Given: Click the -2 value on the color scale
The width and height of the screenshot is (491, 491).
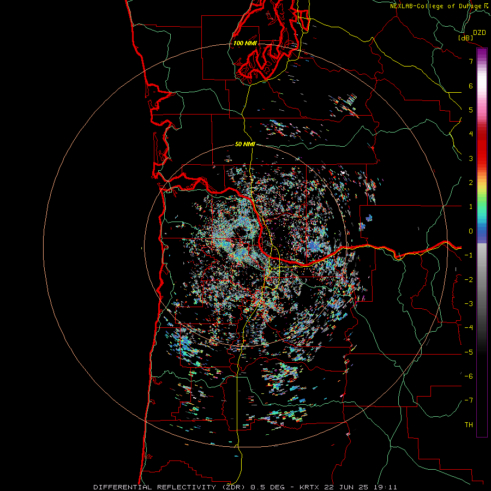Looking at the screenshot, I should pyautogui.click(x=469, y=279).
